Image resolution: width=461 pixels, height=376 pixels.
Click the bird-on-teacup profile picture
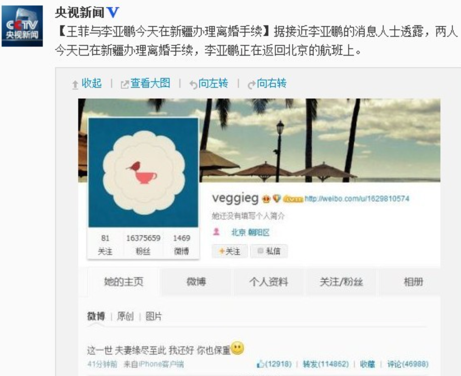tap(143, 172)
